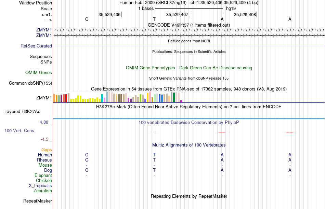Click the 'RefSeq genes from NCBI' title
The width and height of the screenshot is (325, 209).
click(x=189, y=41)
